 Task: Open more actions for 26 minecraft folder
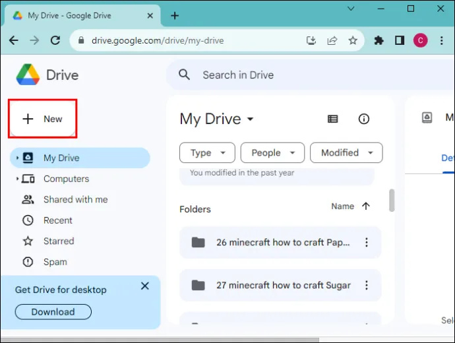coord(367,242)
